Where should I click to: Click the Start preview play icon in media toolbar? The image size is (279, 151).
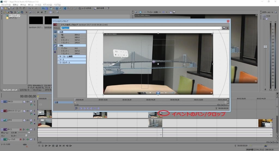(38, 12)
